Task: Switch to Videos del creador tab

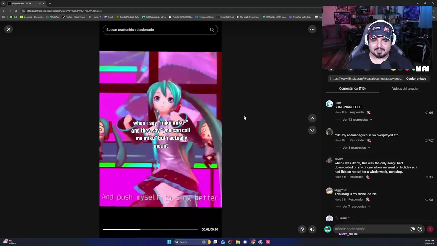Action: [x=405, y=88]
